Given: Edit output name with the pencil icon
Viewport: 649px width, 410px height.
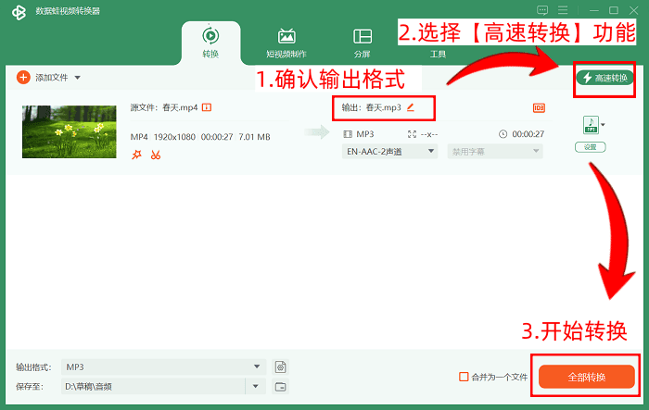Looking at the screenshot, I should [411, 107].
